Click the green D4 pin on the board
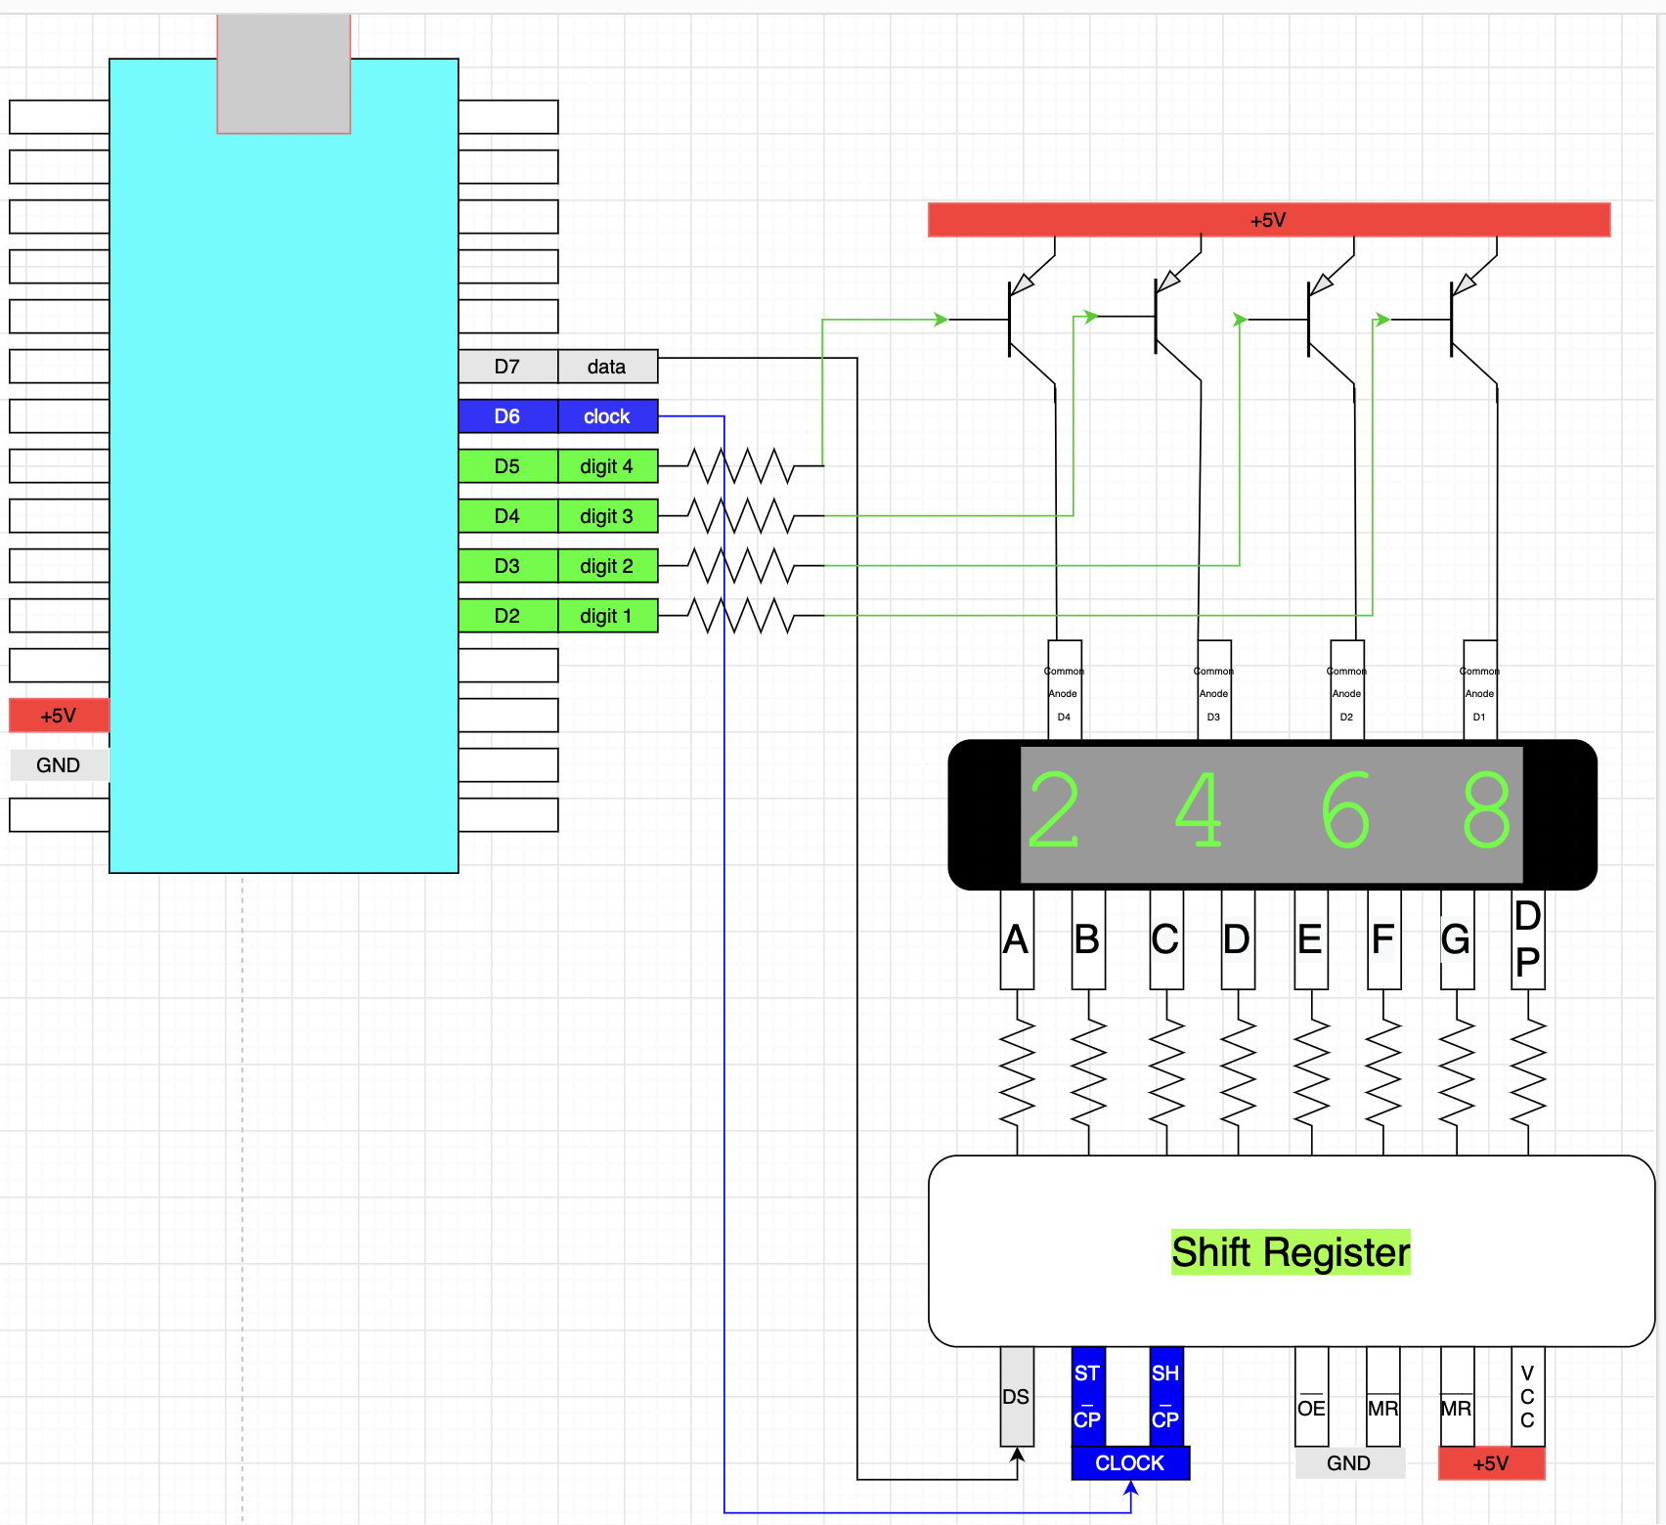This screenshot has width=1666, height=1525. point(508,516)
